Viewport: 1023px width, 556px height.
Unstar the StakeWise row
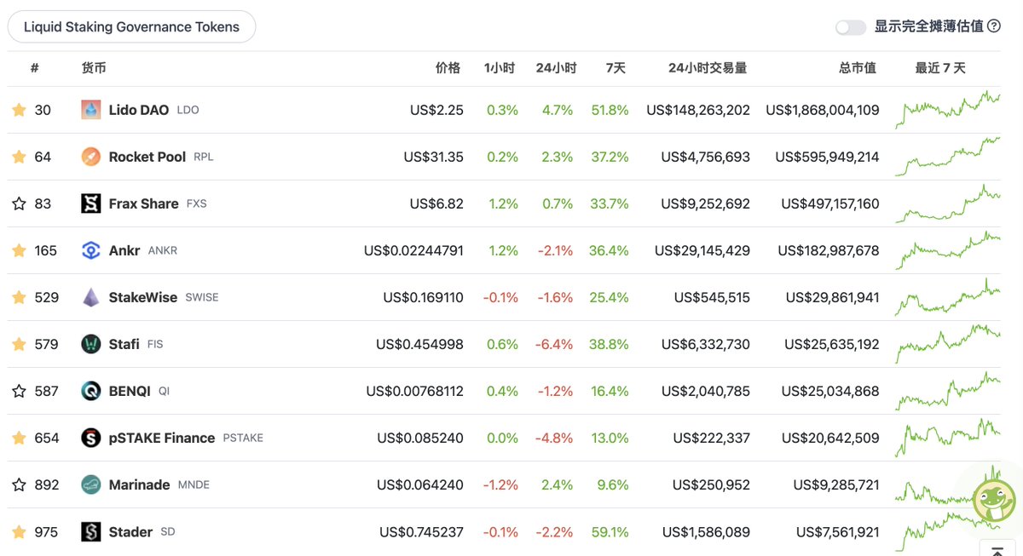pos(19,297)
